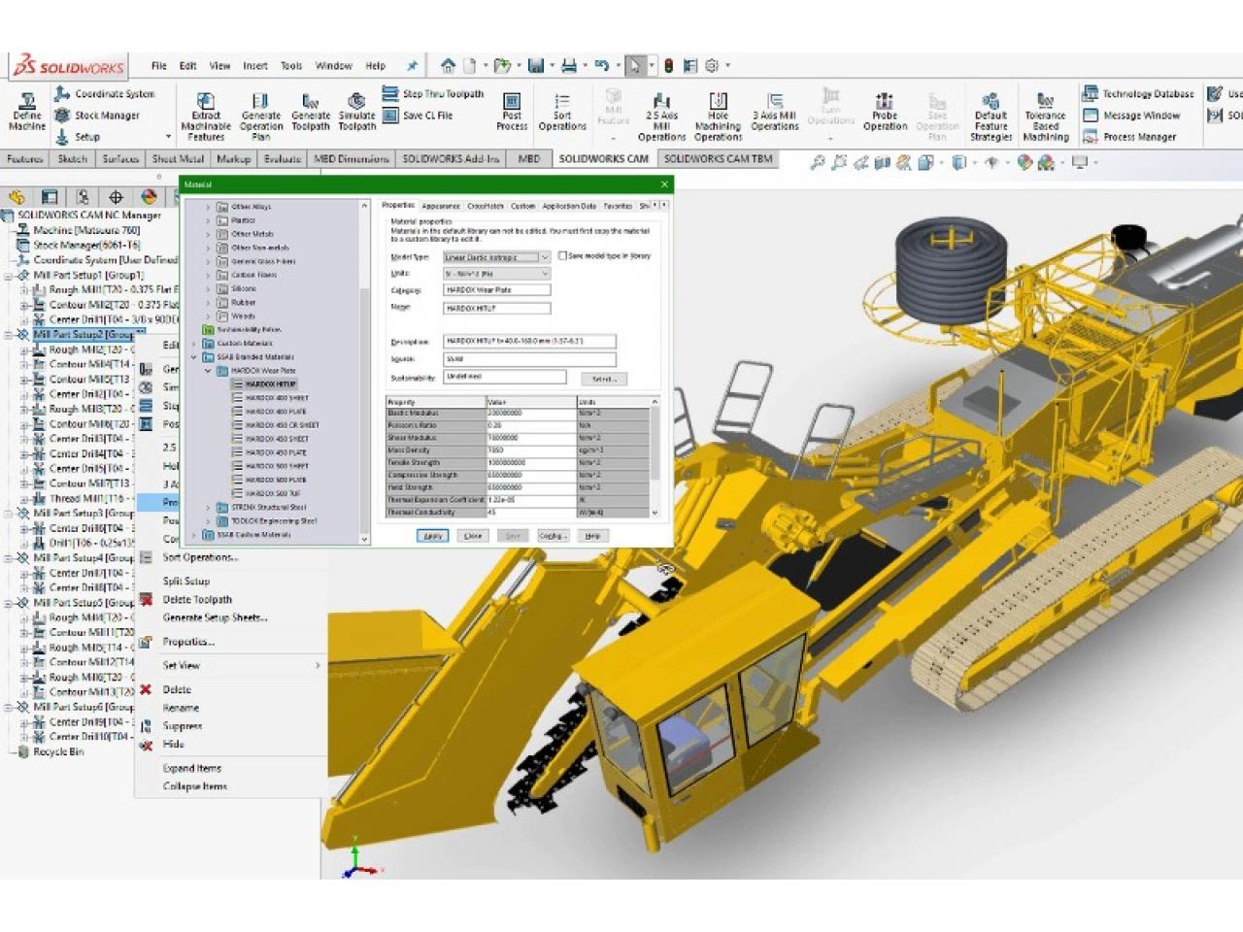Choose Delete Toolpath from context menu

197,600
